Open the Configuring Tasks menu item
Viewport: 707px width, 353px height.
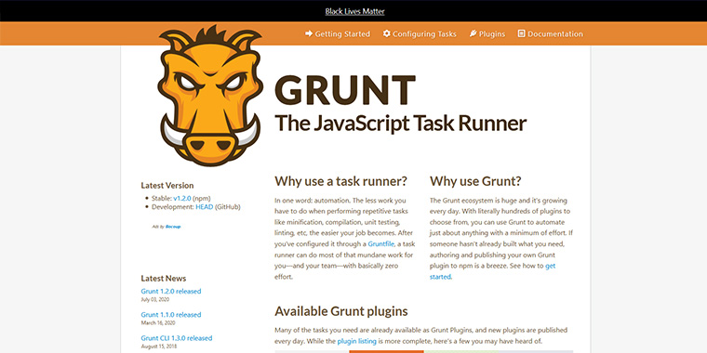pos(420,33)
